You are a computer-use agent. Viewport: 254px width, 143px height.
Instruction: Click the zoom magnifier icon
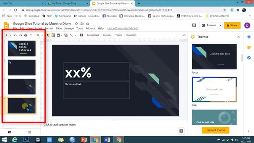38,35
